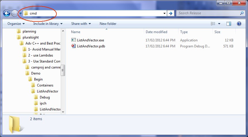Sort by the Size column header
This screenshot has width=248, height=137.
(217, 32)
